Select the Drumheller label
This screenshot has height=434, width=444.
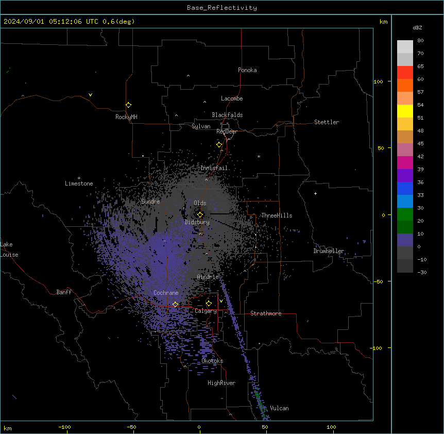329,251
